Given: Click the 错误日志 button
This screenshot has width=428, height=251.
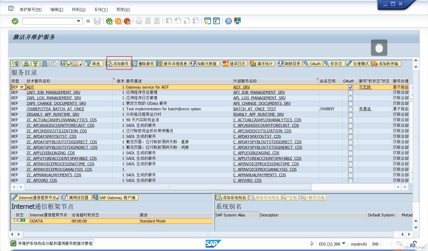Looking at the screenshot, I should pyautogui.click(x=234, y=63).
